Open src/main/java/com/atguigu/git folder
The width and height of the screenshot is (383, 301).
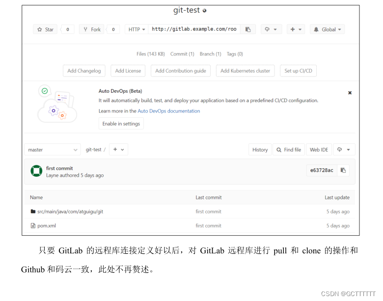[70, 212]
